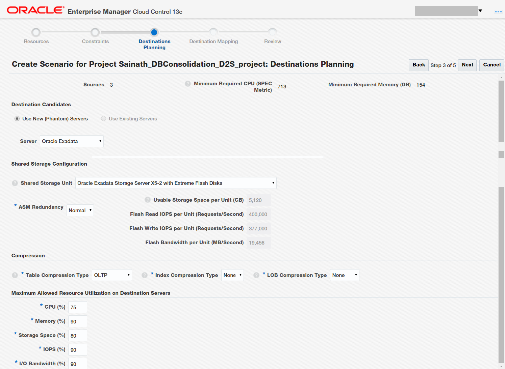Click Usable Storage Space value 5,120

[258, 200]
